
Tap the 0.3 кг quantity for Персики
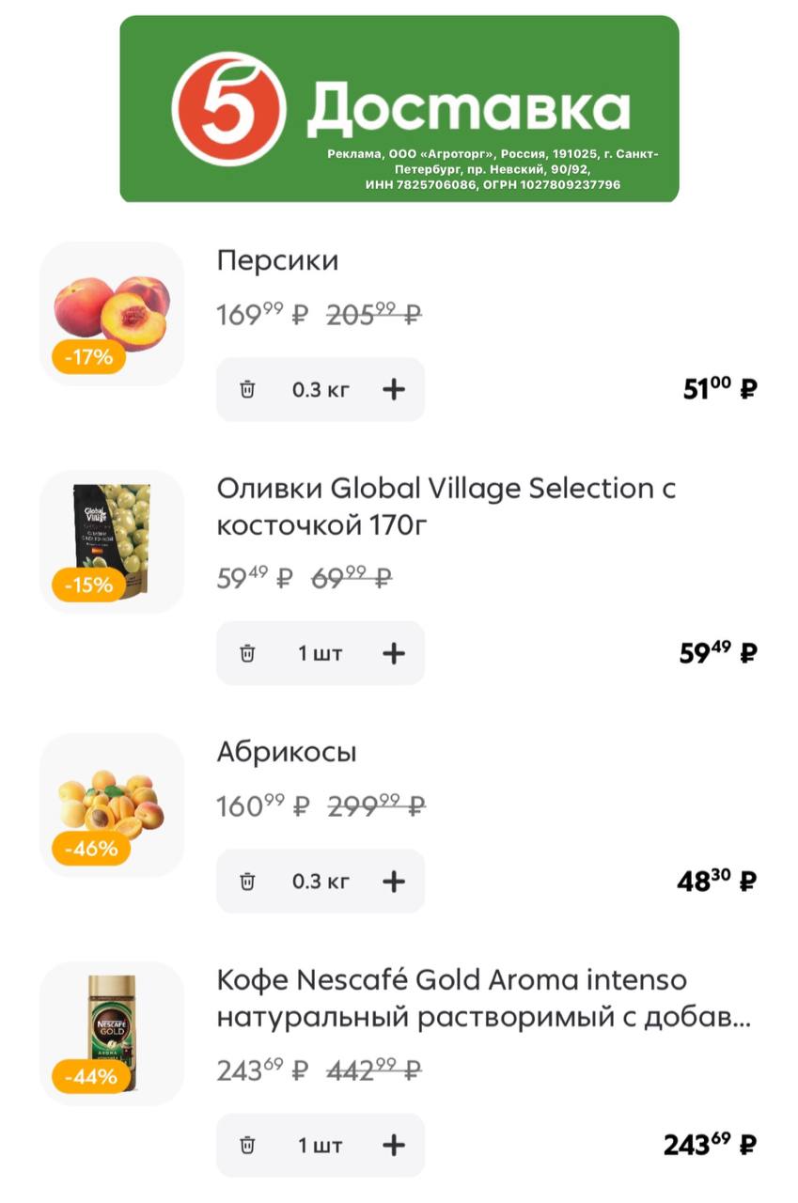pos(321,389)
